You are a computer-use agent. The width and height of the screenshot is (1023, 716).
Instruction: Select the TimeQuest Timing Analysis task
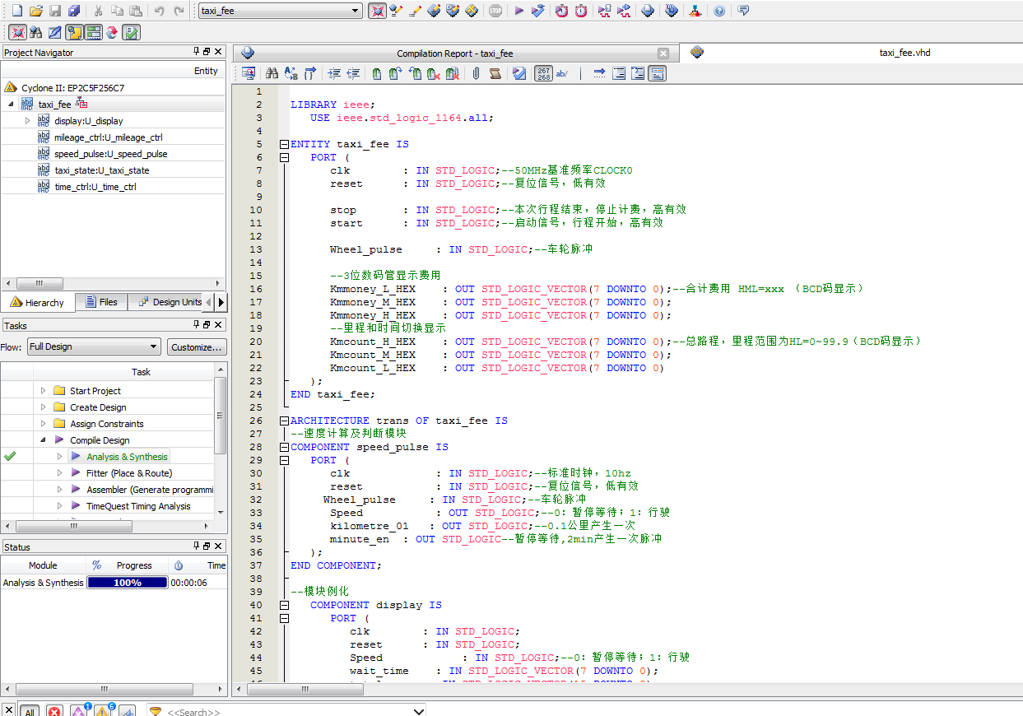pos(138,506)
